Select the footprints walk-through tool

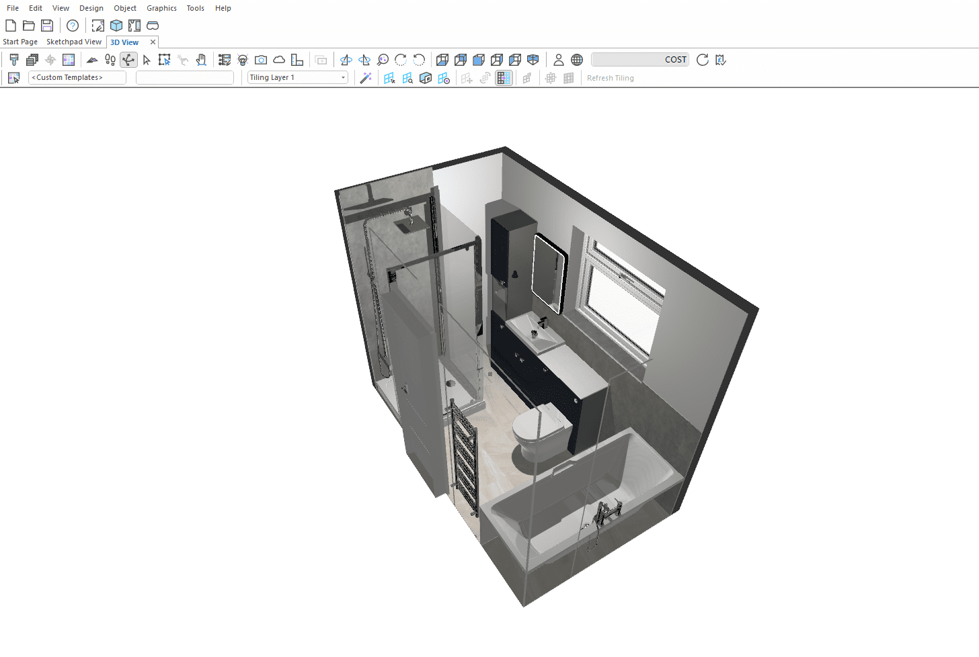(110, 60)
